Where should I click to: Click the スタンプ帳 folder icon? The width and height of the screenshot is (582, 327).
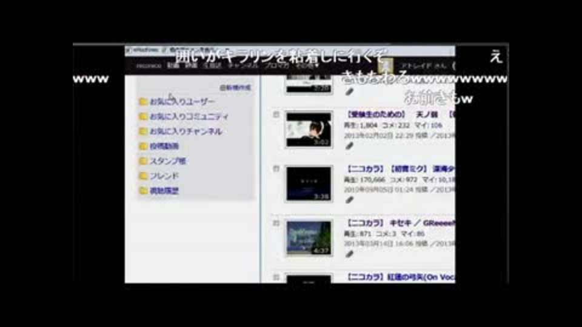coord(143,161)
